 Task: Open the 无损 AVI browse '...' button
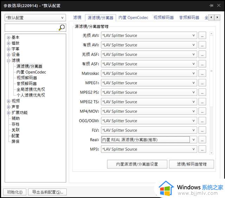pos(202,35)
